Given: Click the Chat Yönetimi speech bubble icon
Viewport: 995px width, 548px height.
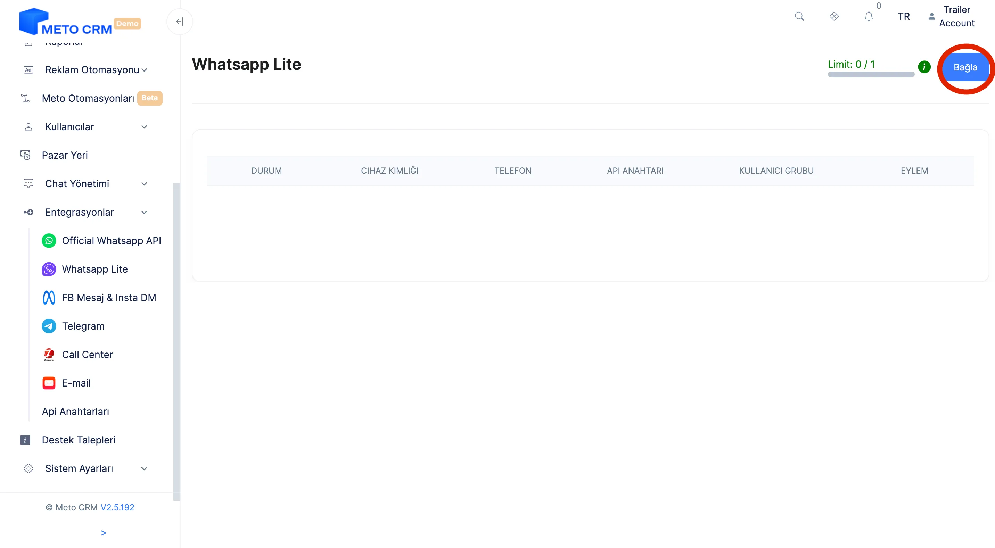Looking at the screenshot, I should tap(28, 183).
